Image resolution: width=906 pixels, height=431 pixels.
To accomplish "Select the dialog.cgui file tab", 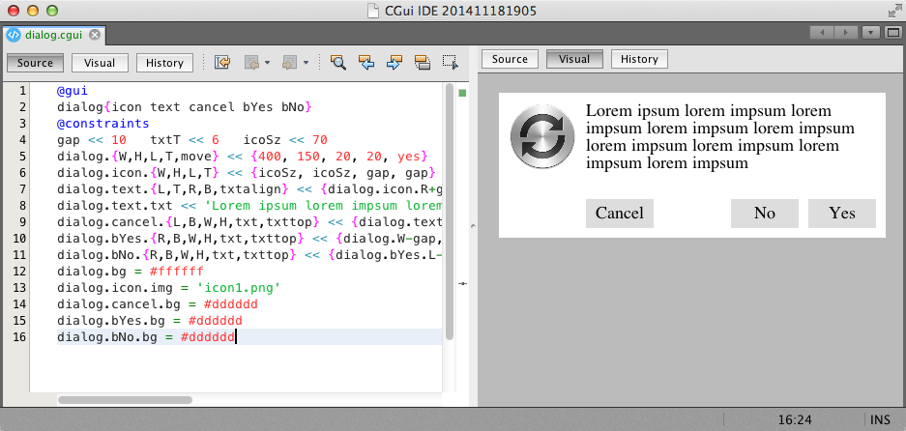I will coord(53,35).
